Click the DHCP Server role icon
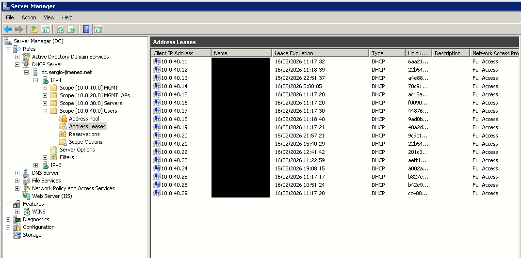 (26, 64)
